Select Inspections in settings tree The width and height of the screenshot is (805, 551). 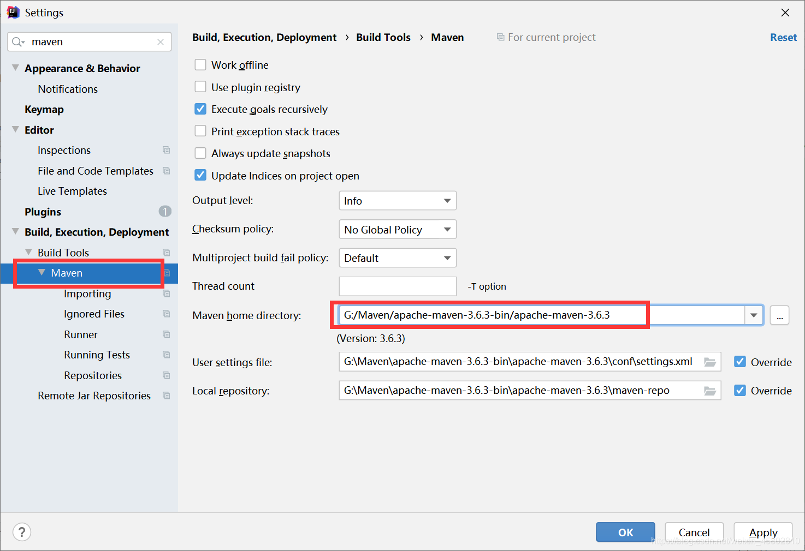(x=64, y=150)
